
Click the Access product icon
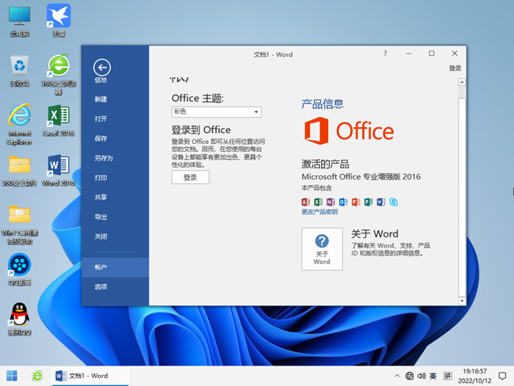(x=305, y=202)
